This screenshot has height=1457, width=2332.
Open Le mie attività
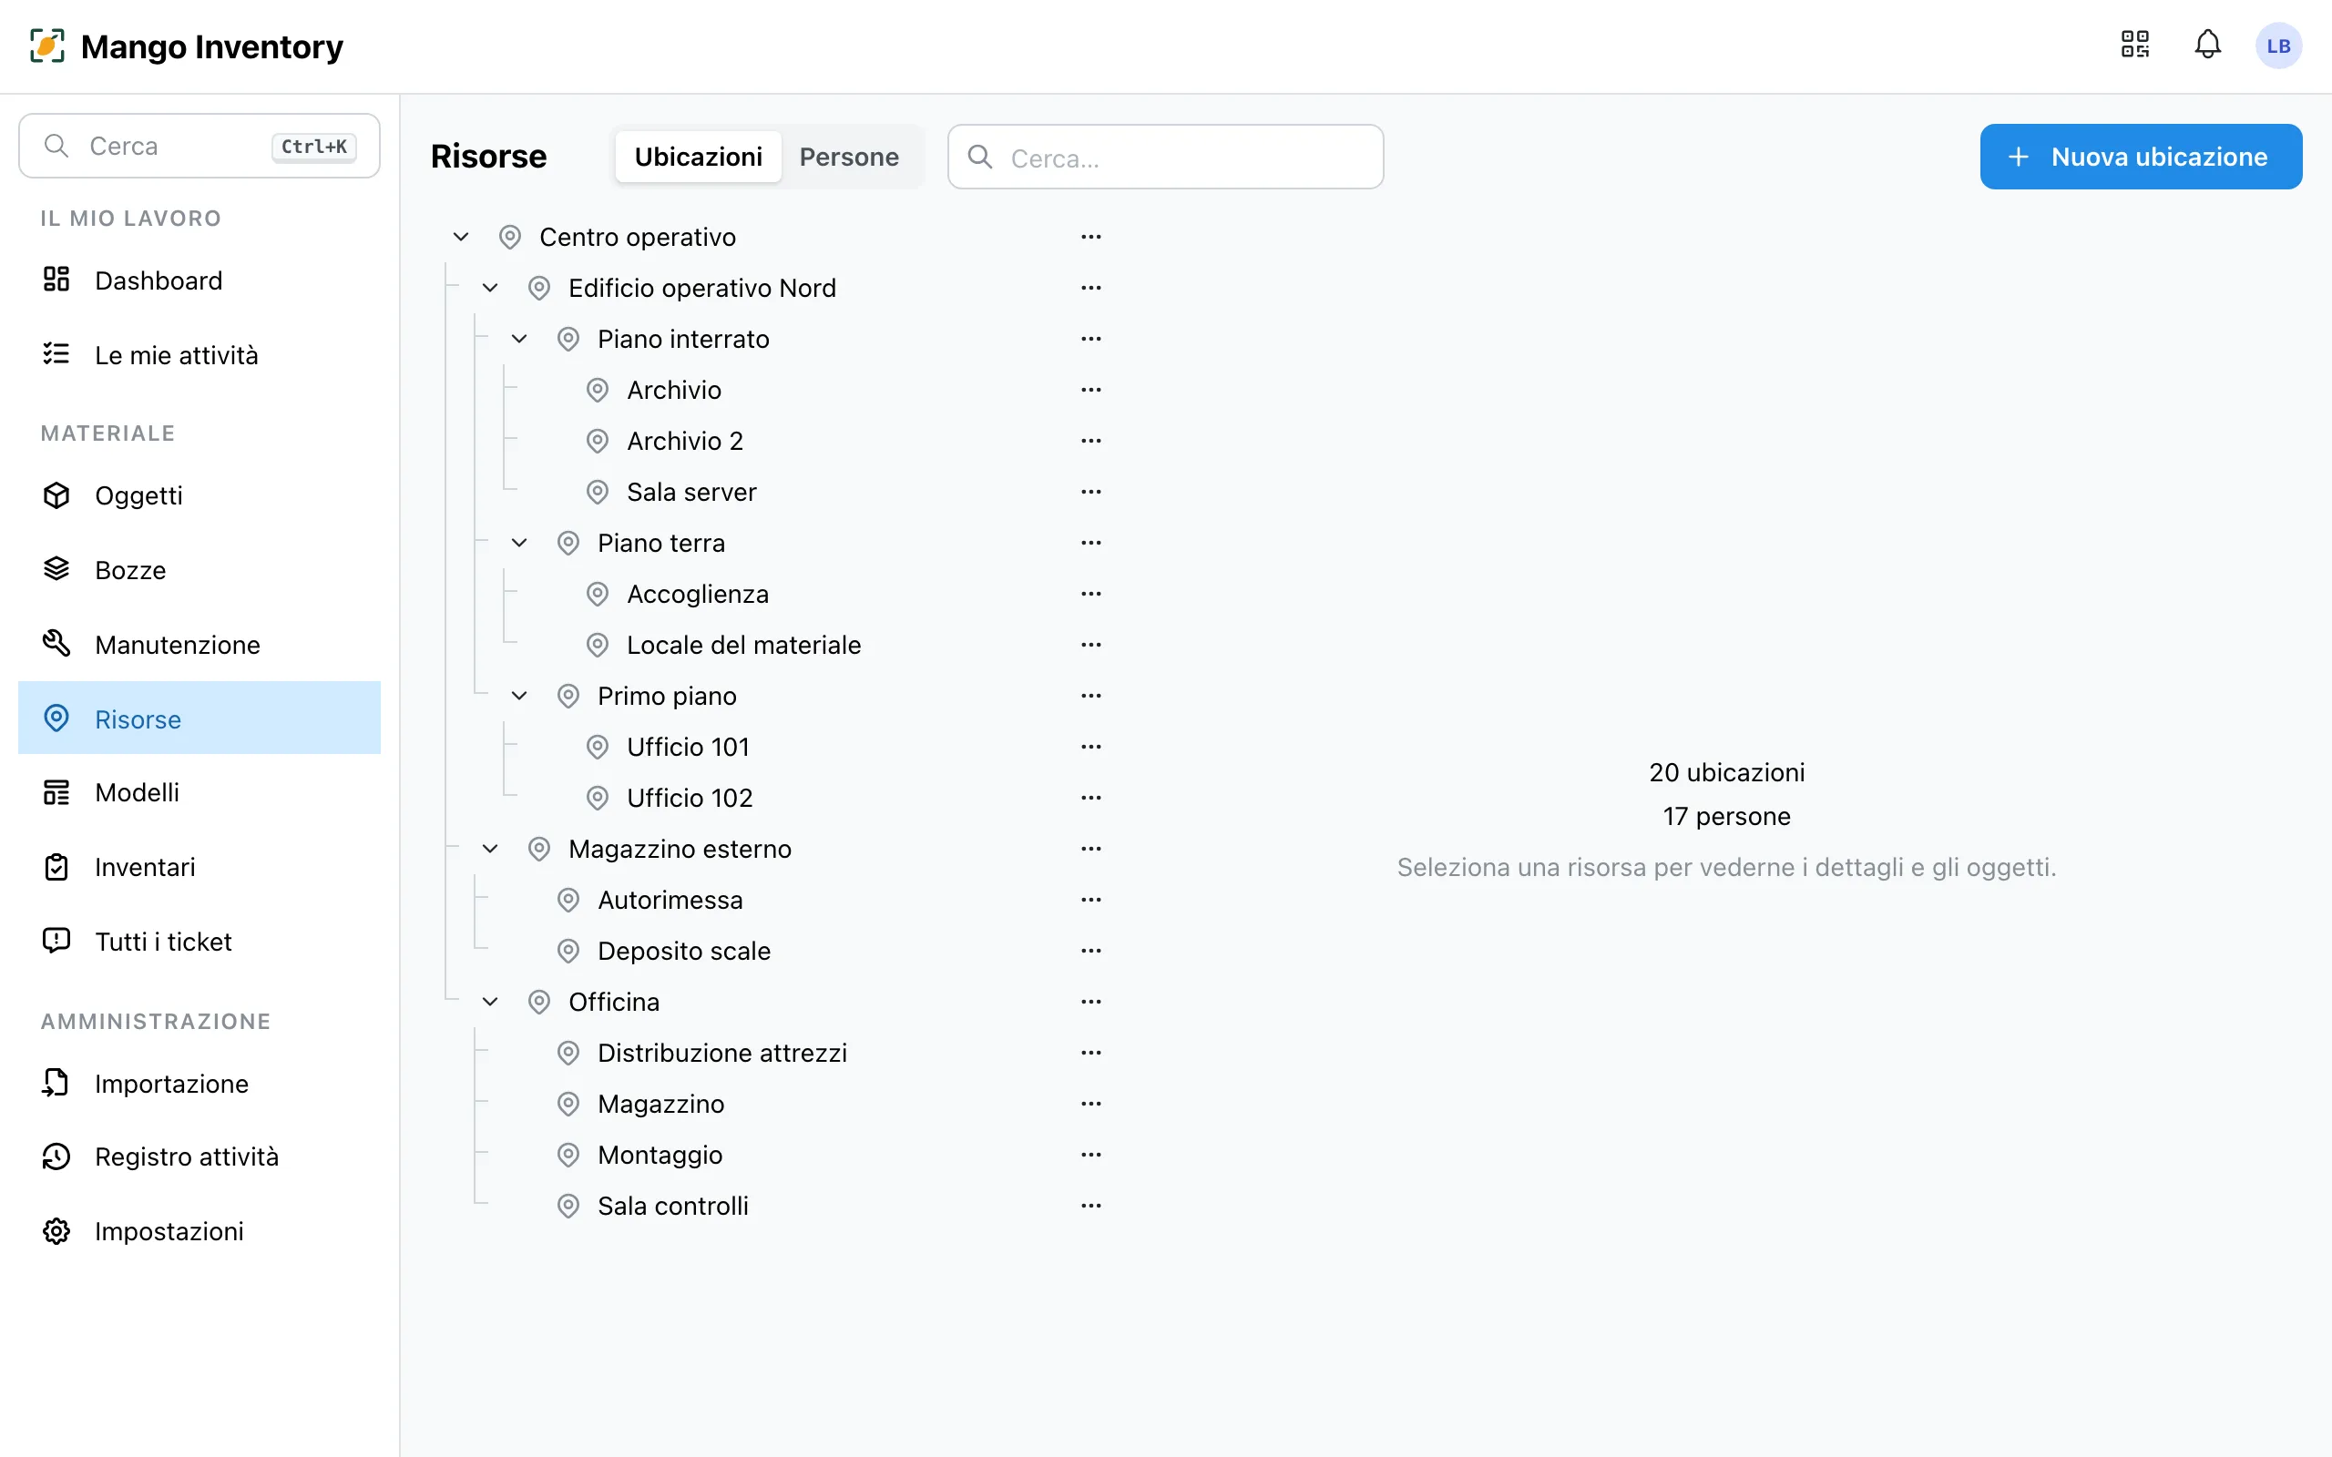pos(199,355)
